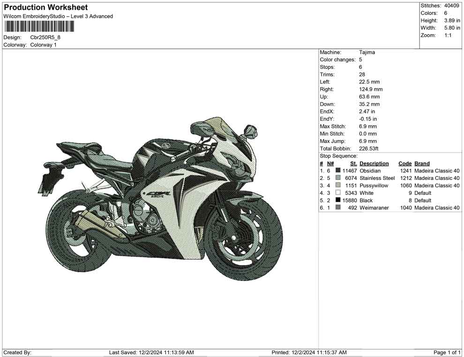Click the Stainless Steel color swatch

pos(337,178)
